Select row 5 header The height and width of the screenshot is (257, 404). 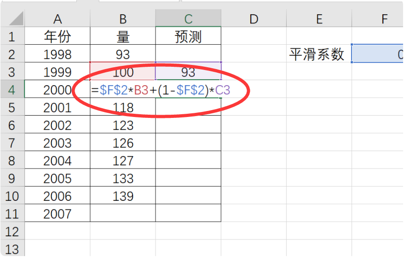point(12,107)
